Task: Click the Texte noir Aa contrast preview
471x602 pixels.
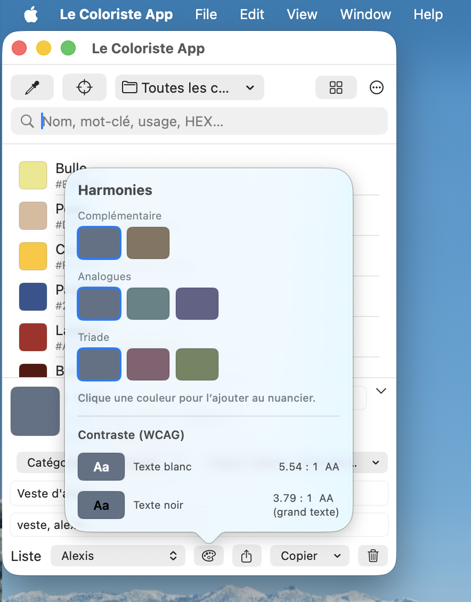Action: click(101, 505)
